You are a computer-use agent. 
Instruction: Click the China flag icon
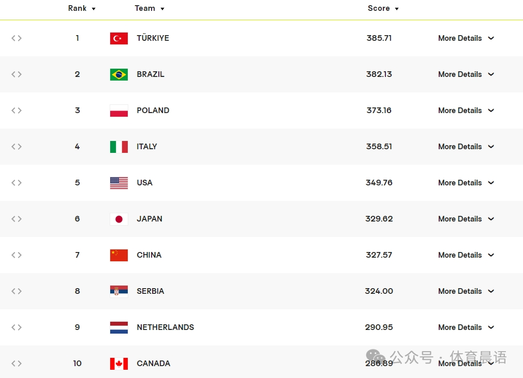[x=118, y=255]
